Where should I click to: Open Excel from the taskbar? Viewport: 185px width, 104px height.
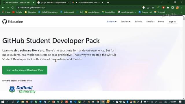click(x=58, y=102)
